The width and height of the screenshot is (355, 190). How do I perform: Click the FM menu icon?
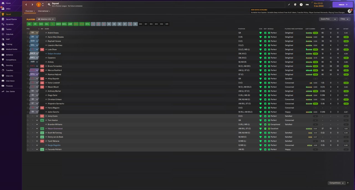[307, 5]
